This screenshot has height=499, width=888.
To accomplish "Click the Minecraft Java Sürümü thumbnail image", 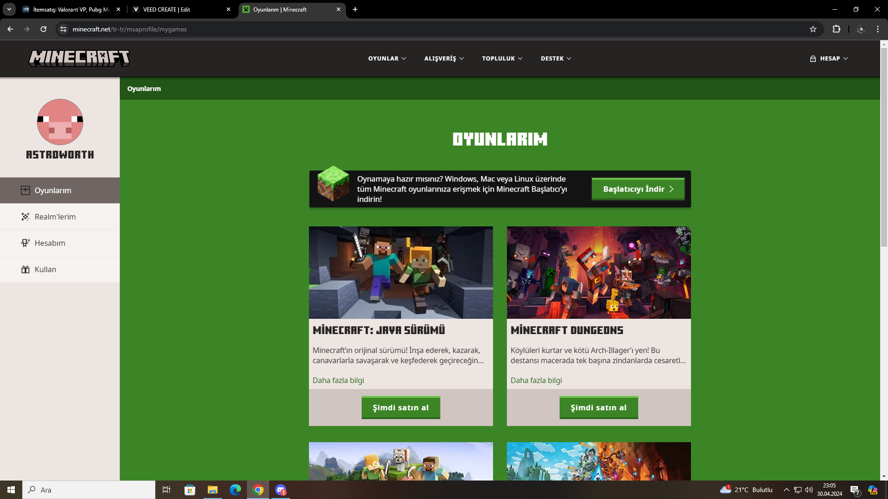I will tap(401, 272).
